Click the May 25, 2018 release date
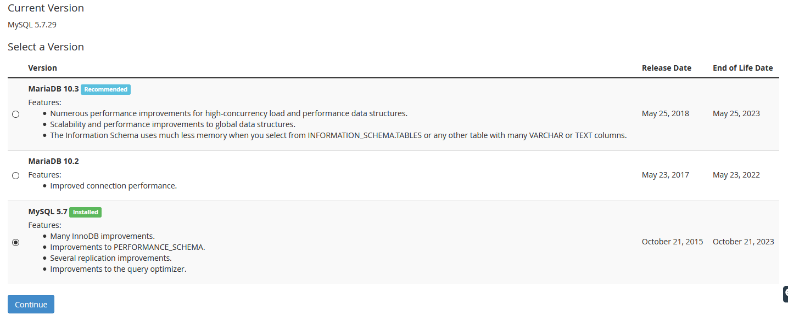The height and width of the screenshot is (320, 788). pyautogui.click(x=666, y=113)
